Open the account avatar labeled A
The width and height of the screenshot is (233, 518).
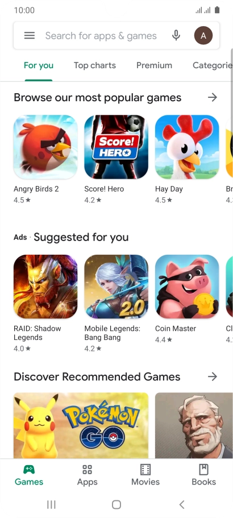[203, 35]
